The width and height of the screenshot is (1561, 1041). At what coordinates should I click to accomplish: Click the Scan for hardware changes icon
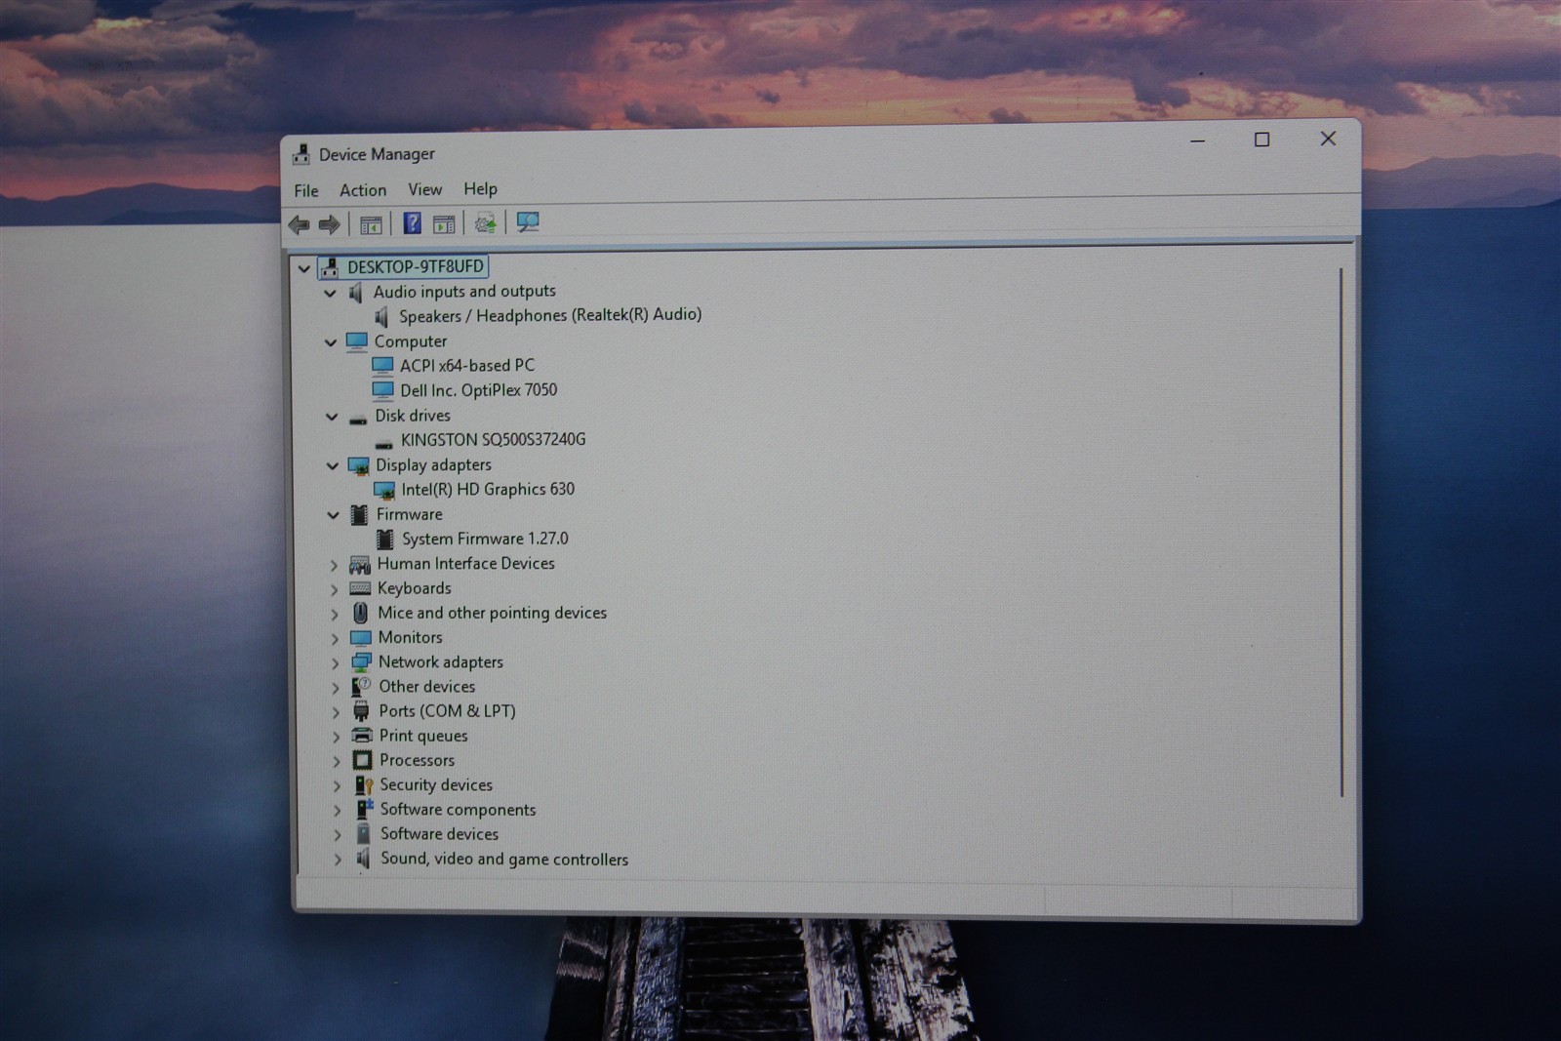click(528, 222)
